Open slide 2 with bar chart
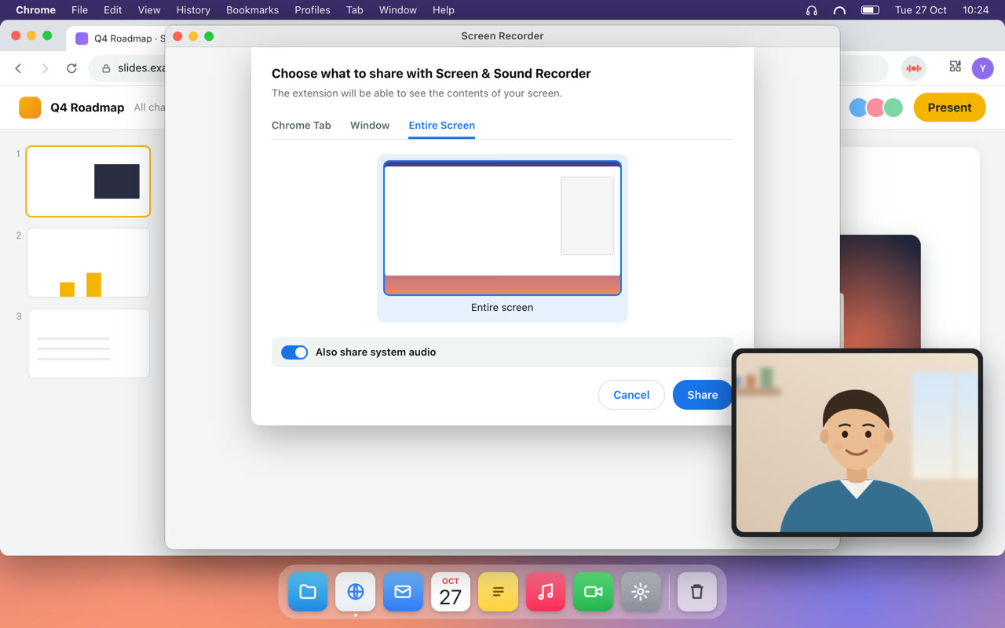 click(x=88, y=262)
